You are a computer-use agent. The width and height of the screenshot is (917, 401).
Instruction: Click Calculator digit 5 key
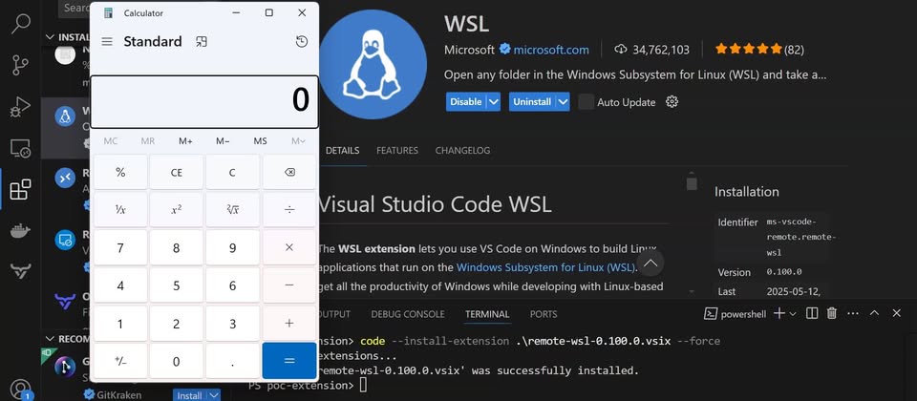click(176, 285)
